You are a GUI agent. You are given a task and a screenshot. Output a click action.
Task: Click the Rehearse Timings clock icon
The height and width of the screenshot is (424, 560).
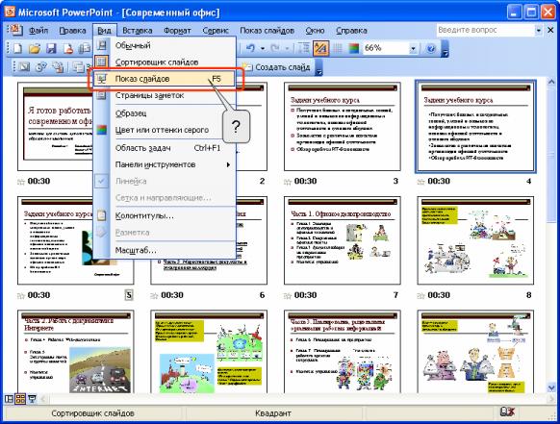(40, 67)
